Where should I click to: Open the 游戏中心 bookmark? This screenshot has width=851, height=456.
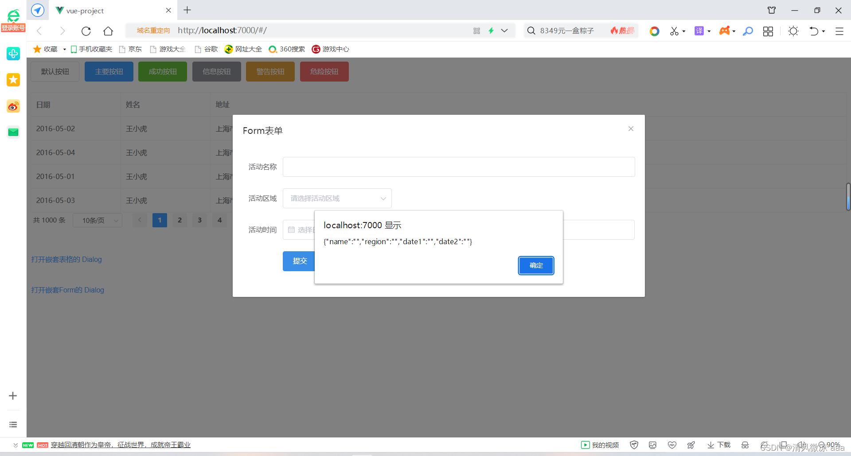331,49
